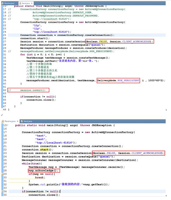The height and width of the screenshot is (200, 171).
Task: Select Send.java tab in top editor
Action: pos(26,3)
